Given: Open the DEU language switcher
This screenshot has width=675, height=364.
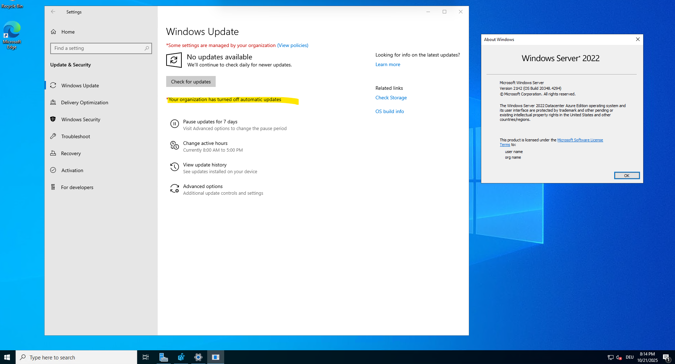Looking at the screenshot, I should pyautogui.click(x=630, y=357).
